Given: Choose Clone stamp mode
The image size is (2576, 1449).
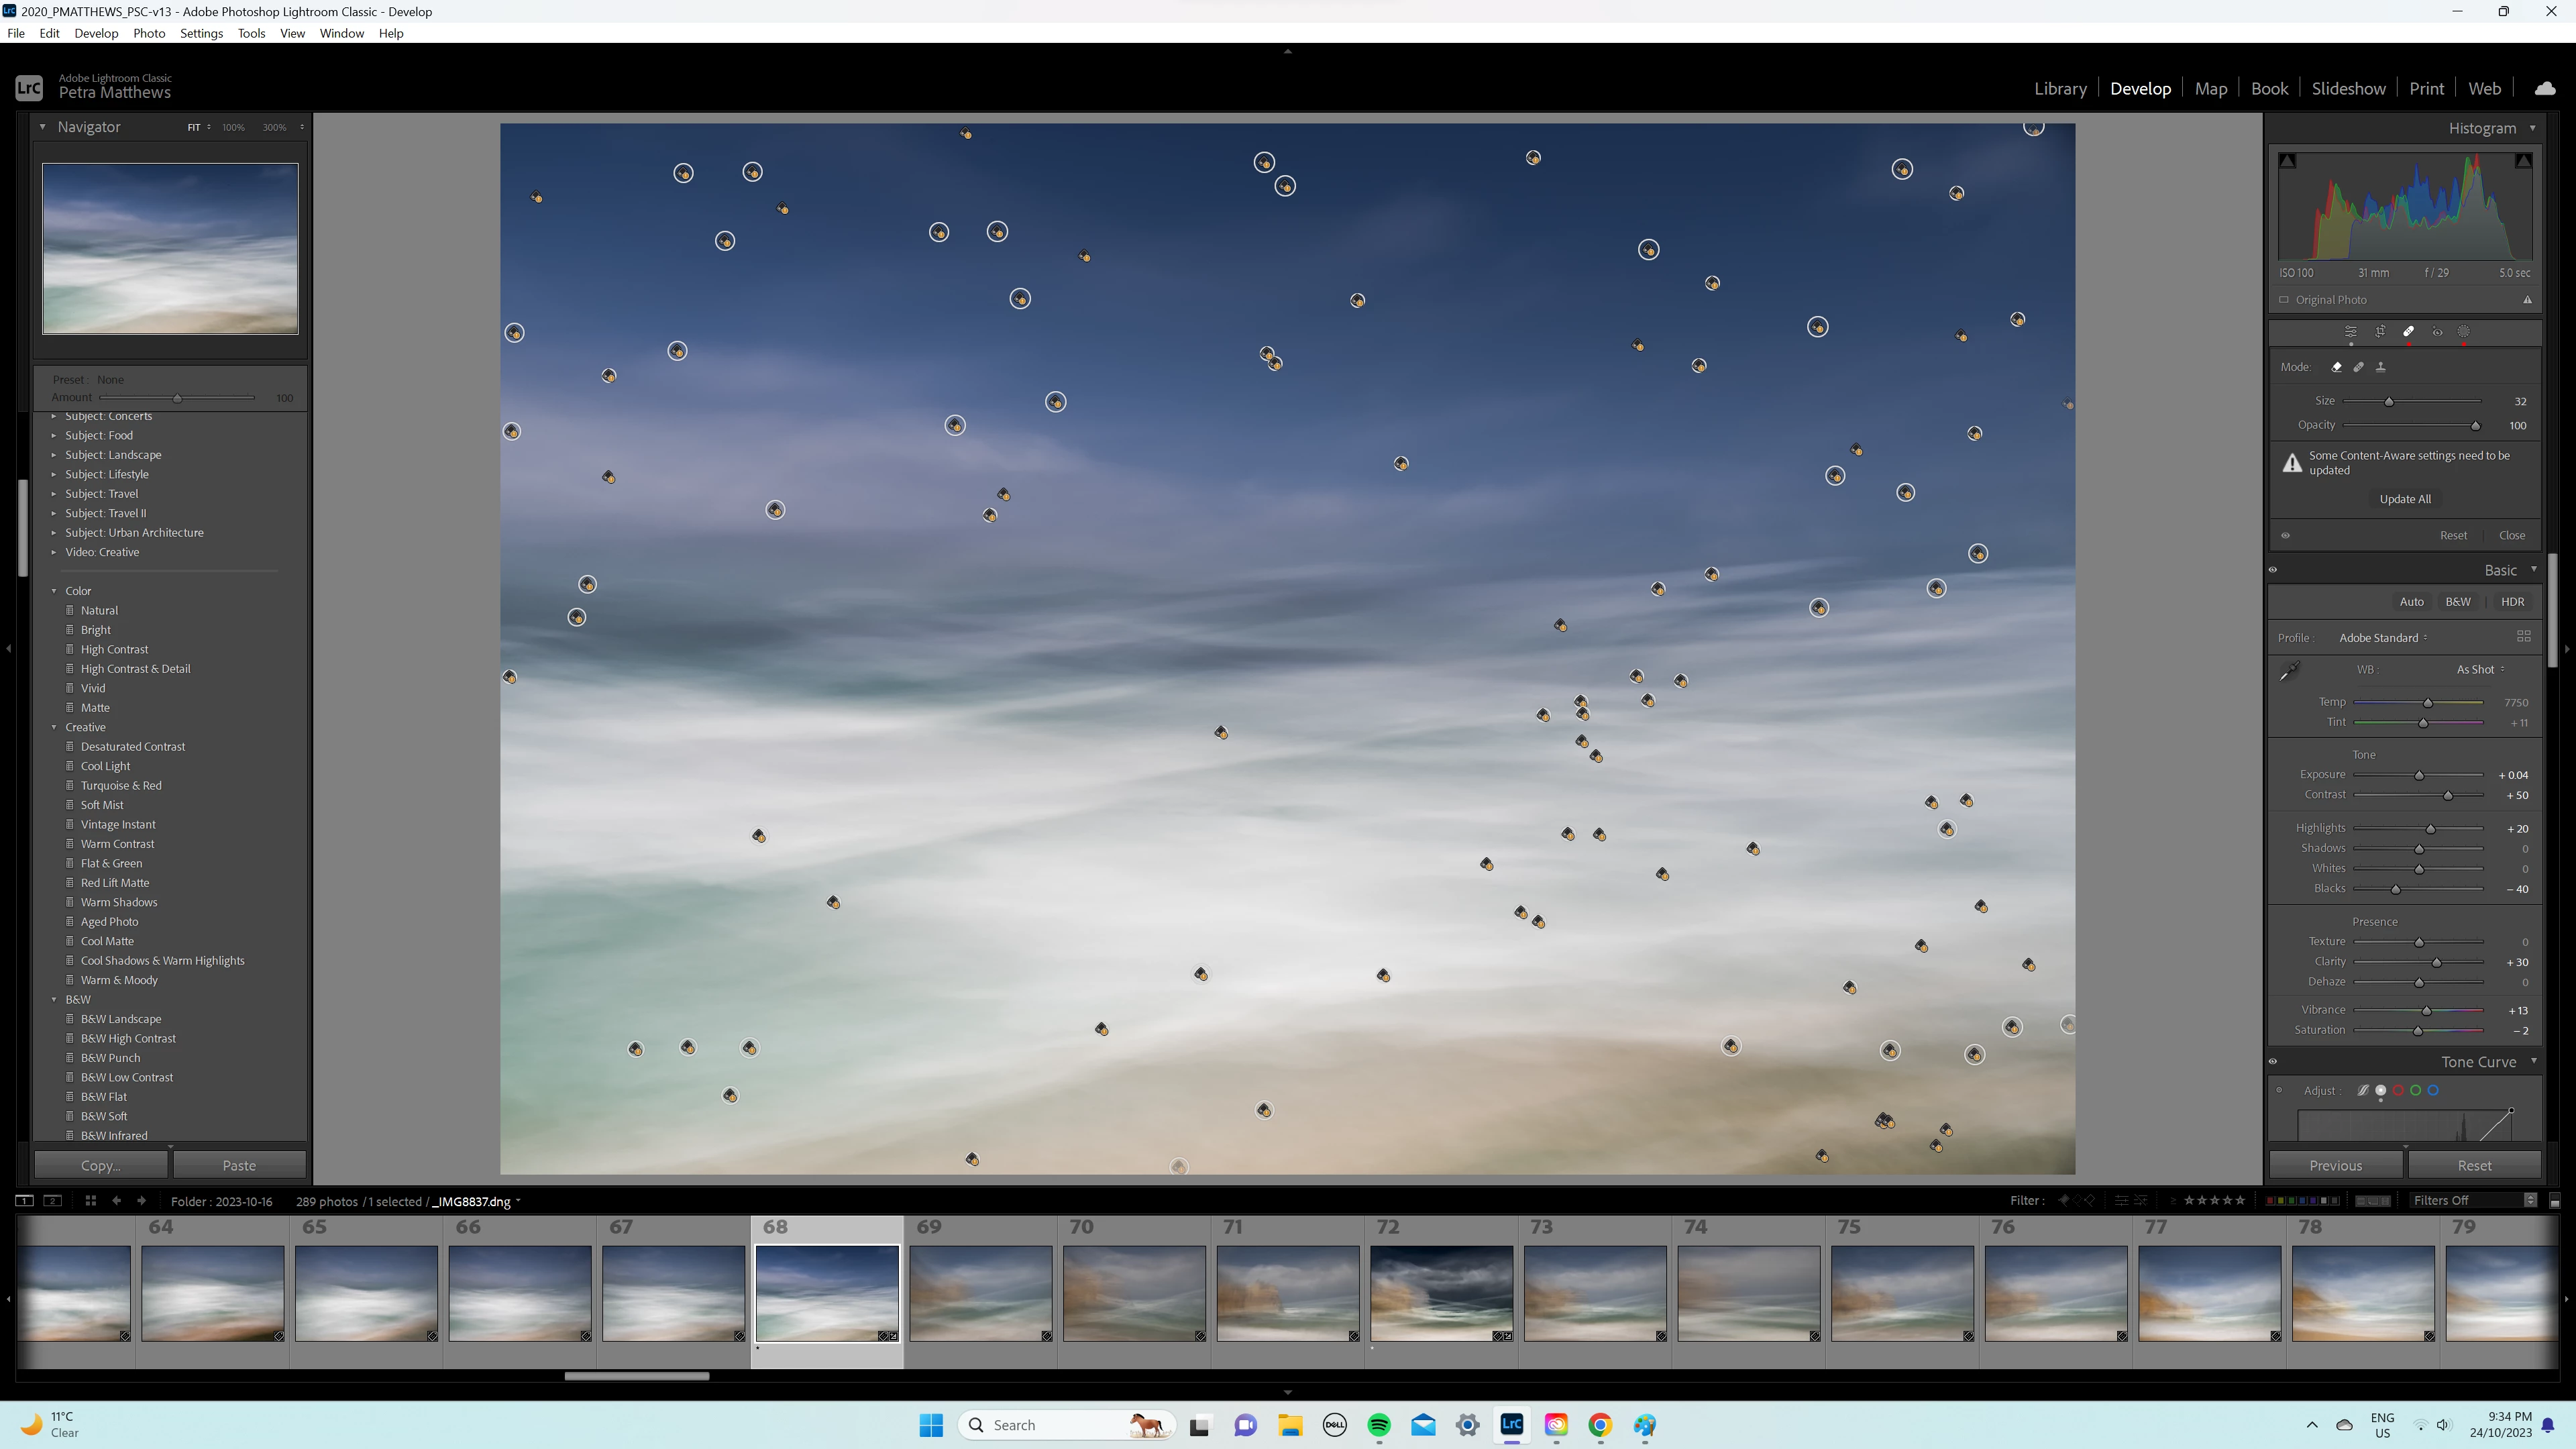Looking at the screenshot, I should (x=2381, y=367).
